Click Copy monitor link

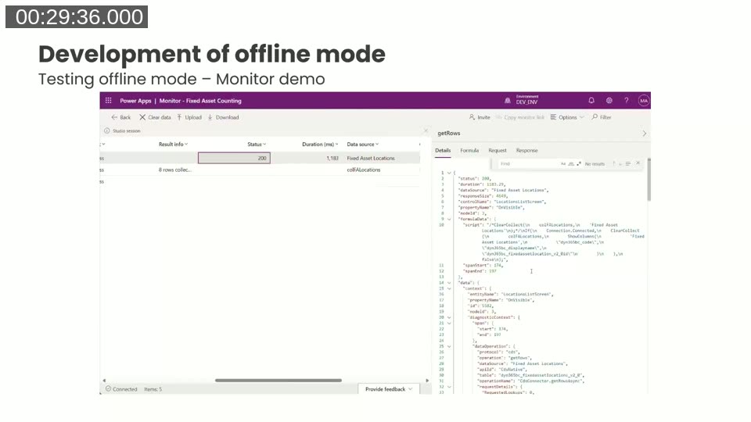[x=519, y=117]
